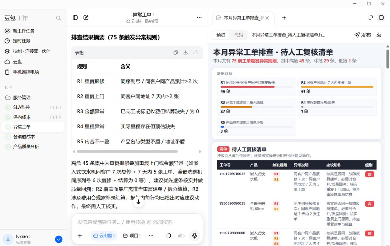Open the three-dot menu beside 异常工单 title
390x246 pixels.
(x=199, y=18)
